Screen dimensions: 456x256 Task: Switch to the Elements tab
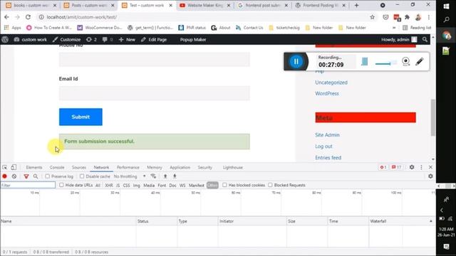click(34, 168)
